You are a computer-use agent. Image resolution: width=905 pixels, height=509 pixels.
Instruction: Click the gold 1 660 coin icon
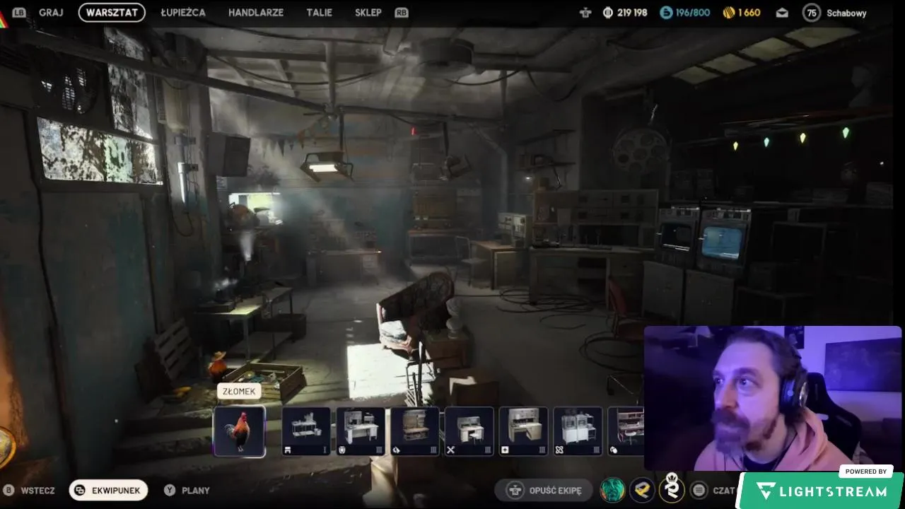[x=729, y=13]
